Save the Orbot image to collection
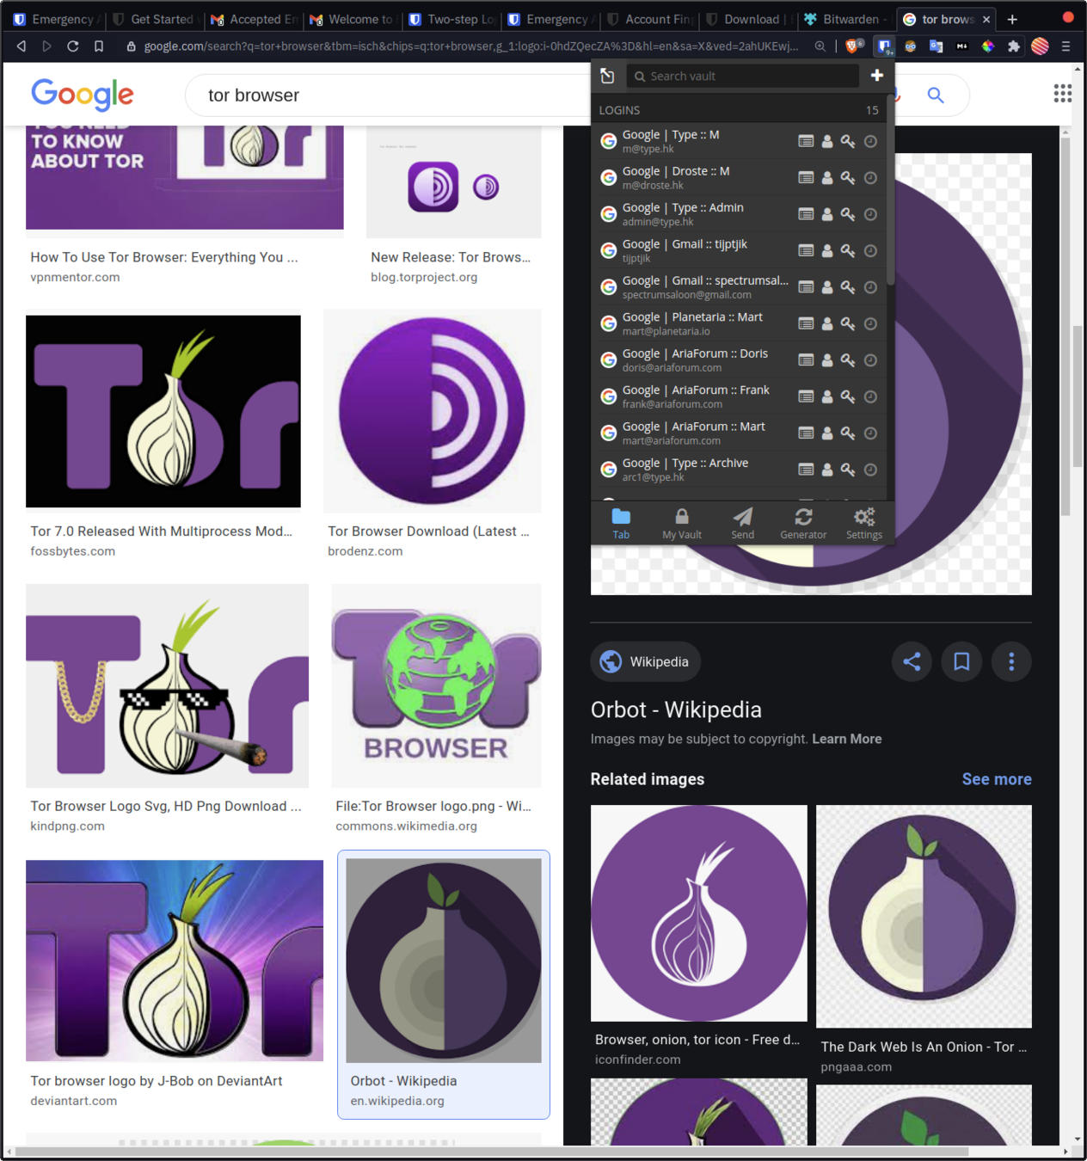This screenshot has width=1087, height=1161. click(x=961, y=661)
